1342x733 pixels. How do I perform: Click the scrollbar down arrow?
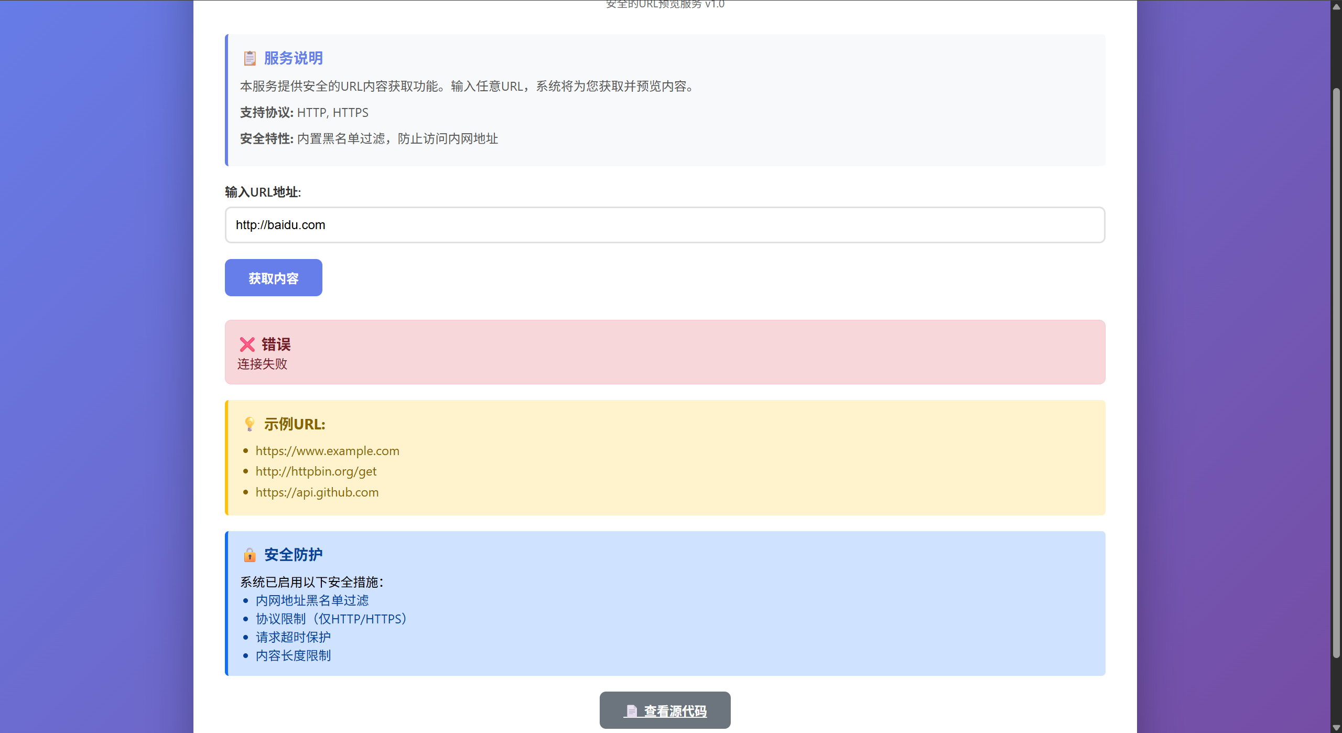point(1336,727)
